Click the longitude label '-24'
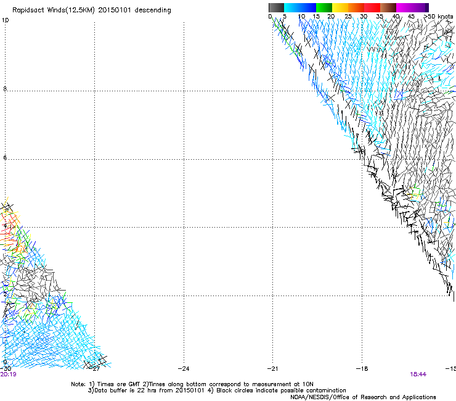This screenshot has height=401, width=456. point(184,368)
